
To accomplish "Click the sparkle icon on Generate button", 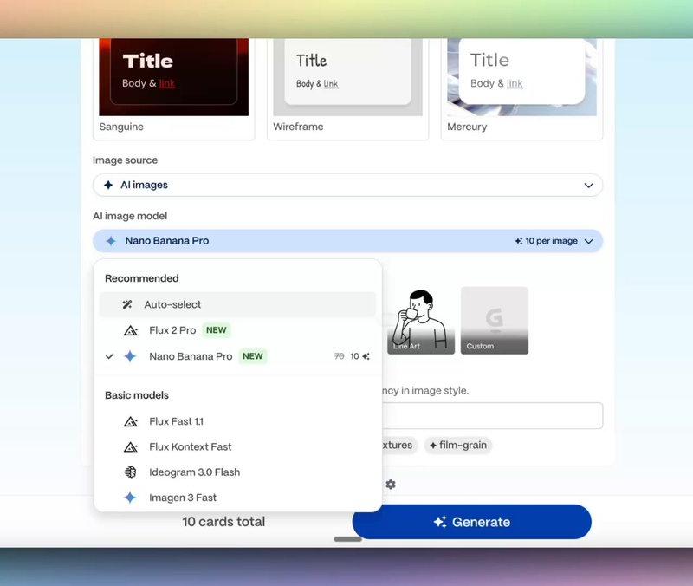I will 440,522.
